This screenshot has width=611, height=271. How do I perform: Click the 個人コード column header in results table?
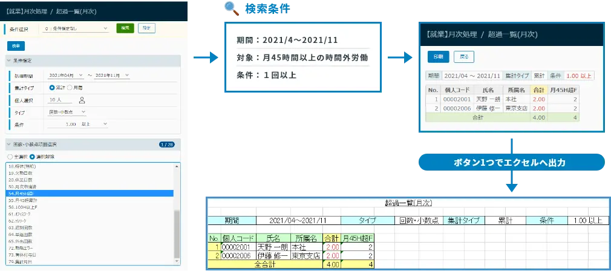(x=457, y=90)
